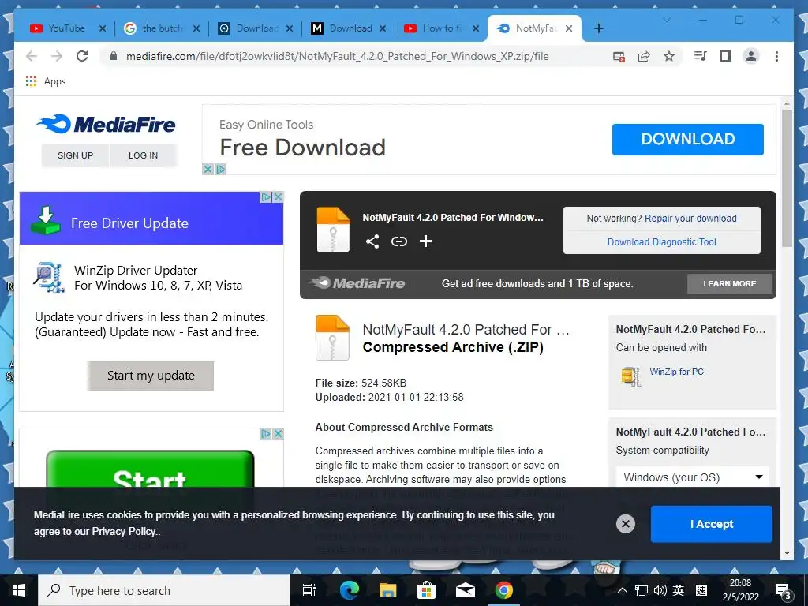Switch to the Download tab with M icon
This screenshot has width=808, height=606.
point(349,28)
